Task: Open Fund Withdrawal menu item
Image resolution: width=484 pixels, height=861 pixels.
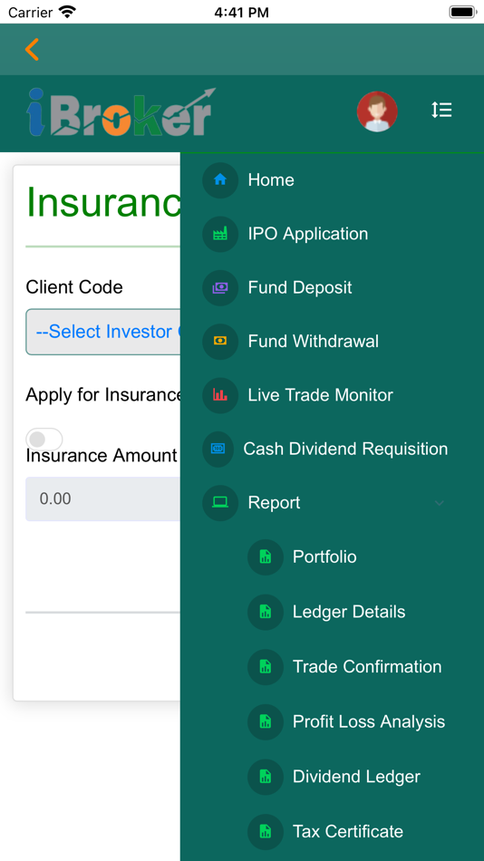Action: (313, 342)
